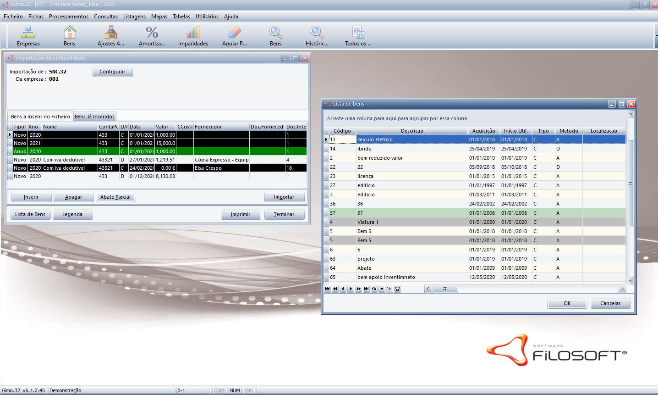Click the horizontal scrollbar right arrow
The width and height of the screenshot is (658, 395).
(622, 289)
